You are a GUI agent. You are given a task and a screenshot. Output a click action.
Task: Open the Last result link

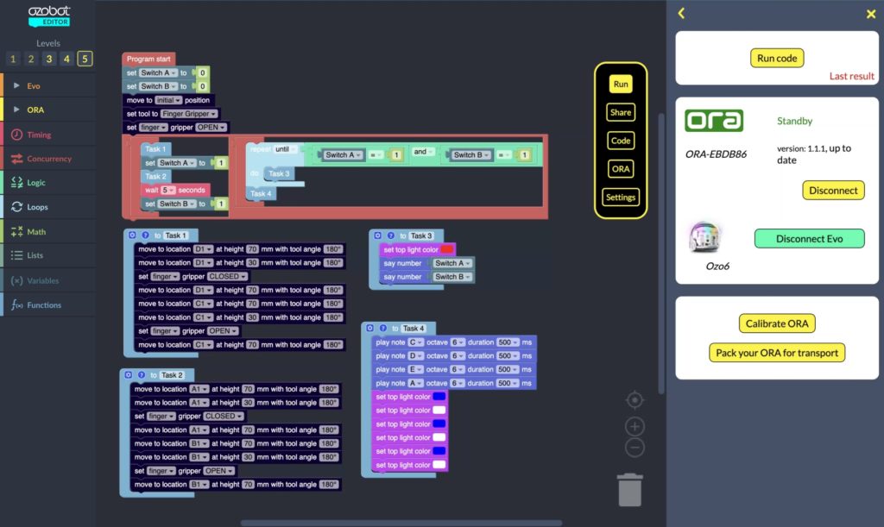[x=851, y=76]
